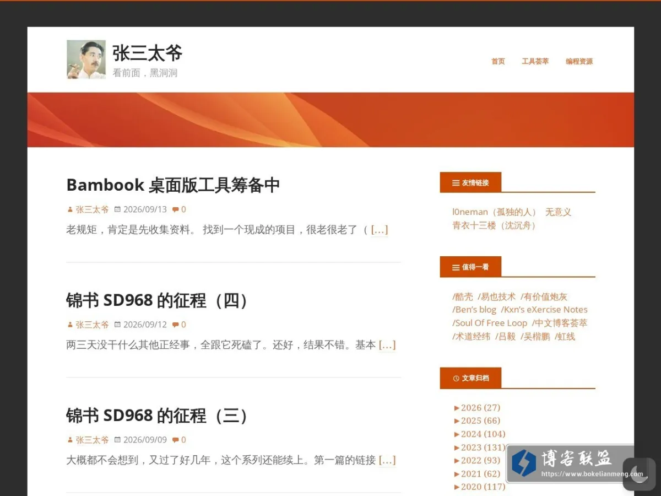Click read-more […] on 征程（四）excerpt
The height and width of the screenshot is (496, 661).
click(387, 345)
